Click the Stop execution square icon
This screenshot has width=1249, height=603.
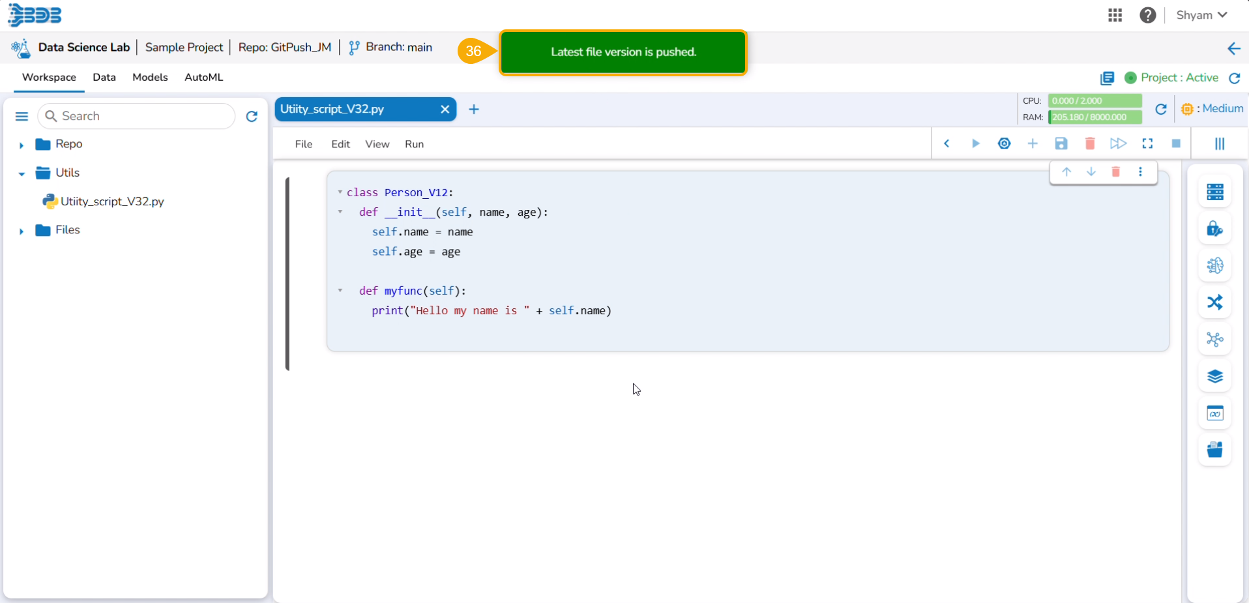[x=1176, y=143]
